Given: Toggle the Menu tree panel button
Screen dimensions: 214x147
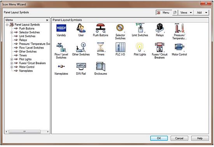Looking at the screenshot, I should pyautogui.click(x=164, y=12).
